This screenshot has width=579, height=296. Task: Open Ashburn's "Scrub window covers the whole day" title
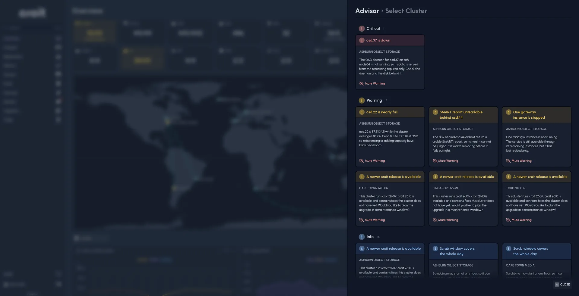457,251
